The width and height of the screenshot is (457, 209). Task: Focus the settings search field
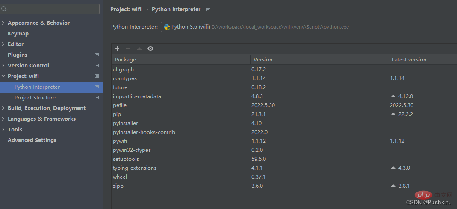pos(50,9)
